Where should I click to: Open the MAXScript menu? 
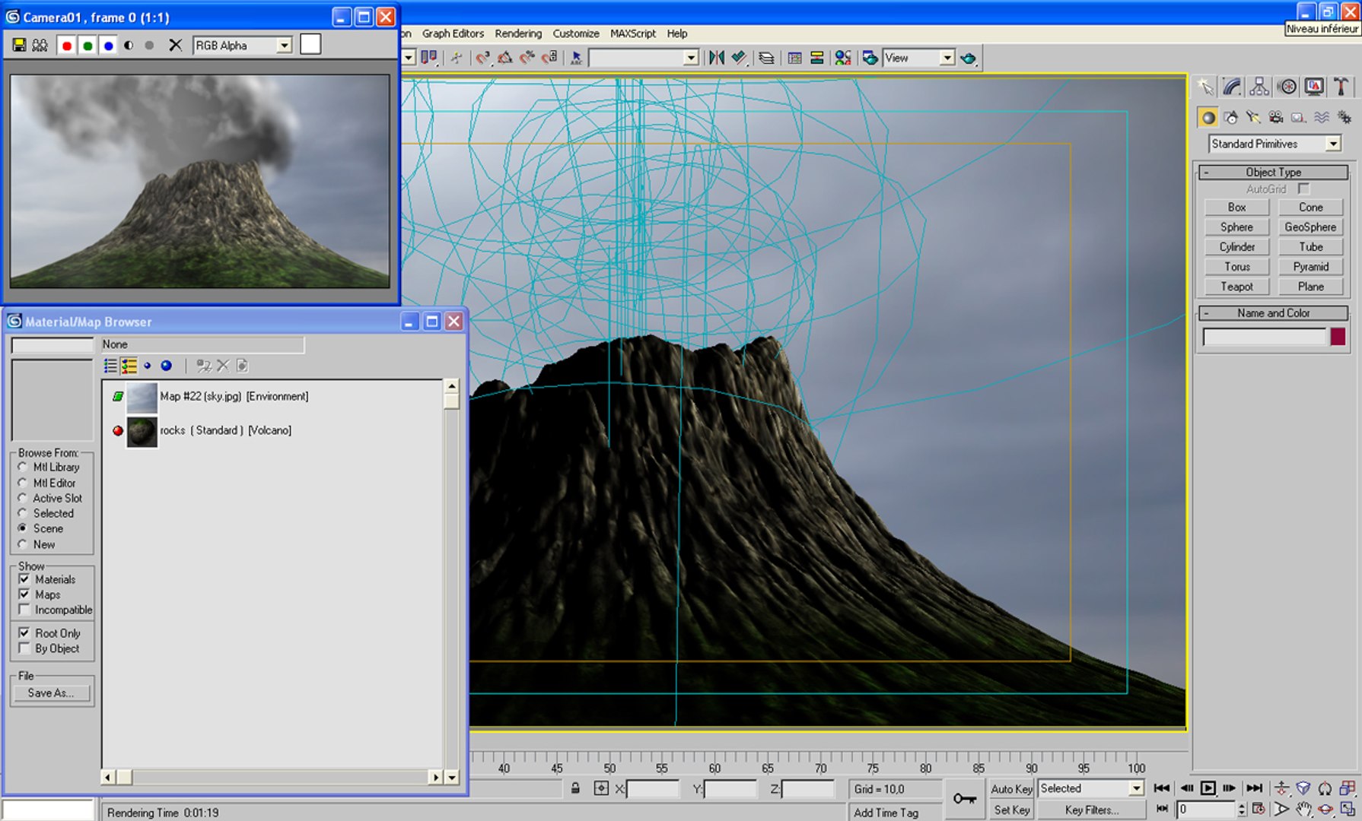[633, 33]
